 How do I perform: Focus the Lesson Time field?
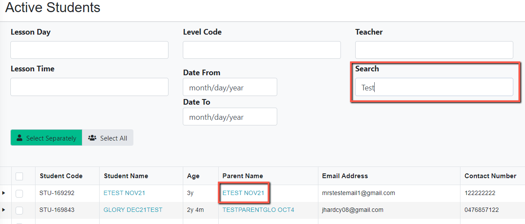pos(89,87)
